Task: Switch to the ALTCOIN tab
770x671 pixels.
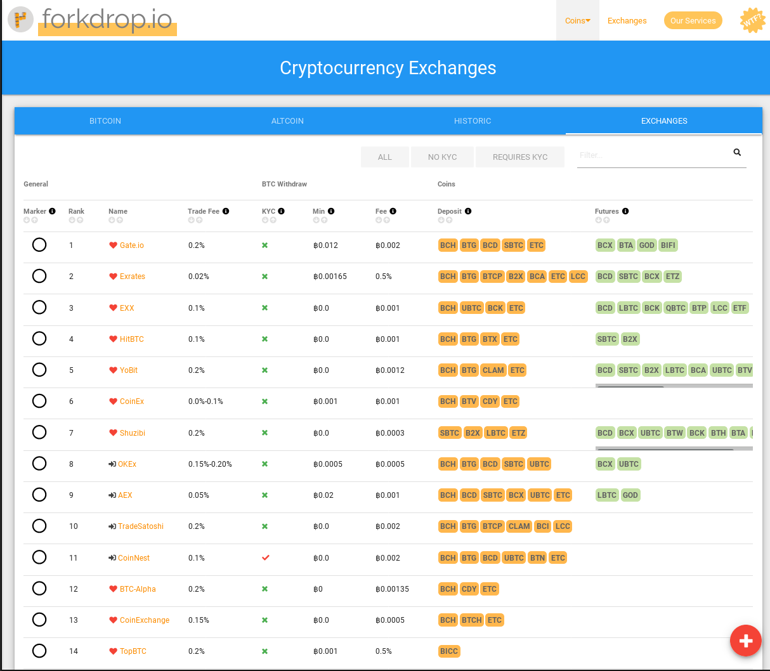Action: 287,121
